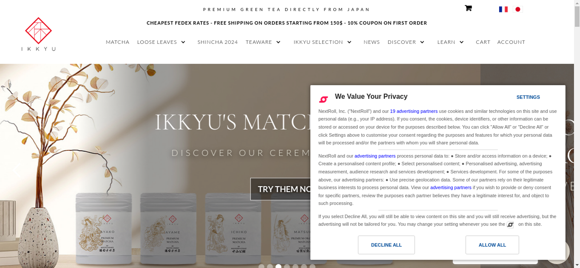
Task: Open the 19 advertising partners link
Action: pos(414,111)
